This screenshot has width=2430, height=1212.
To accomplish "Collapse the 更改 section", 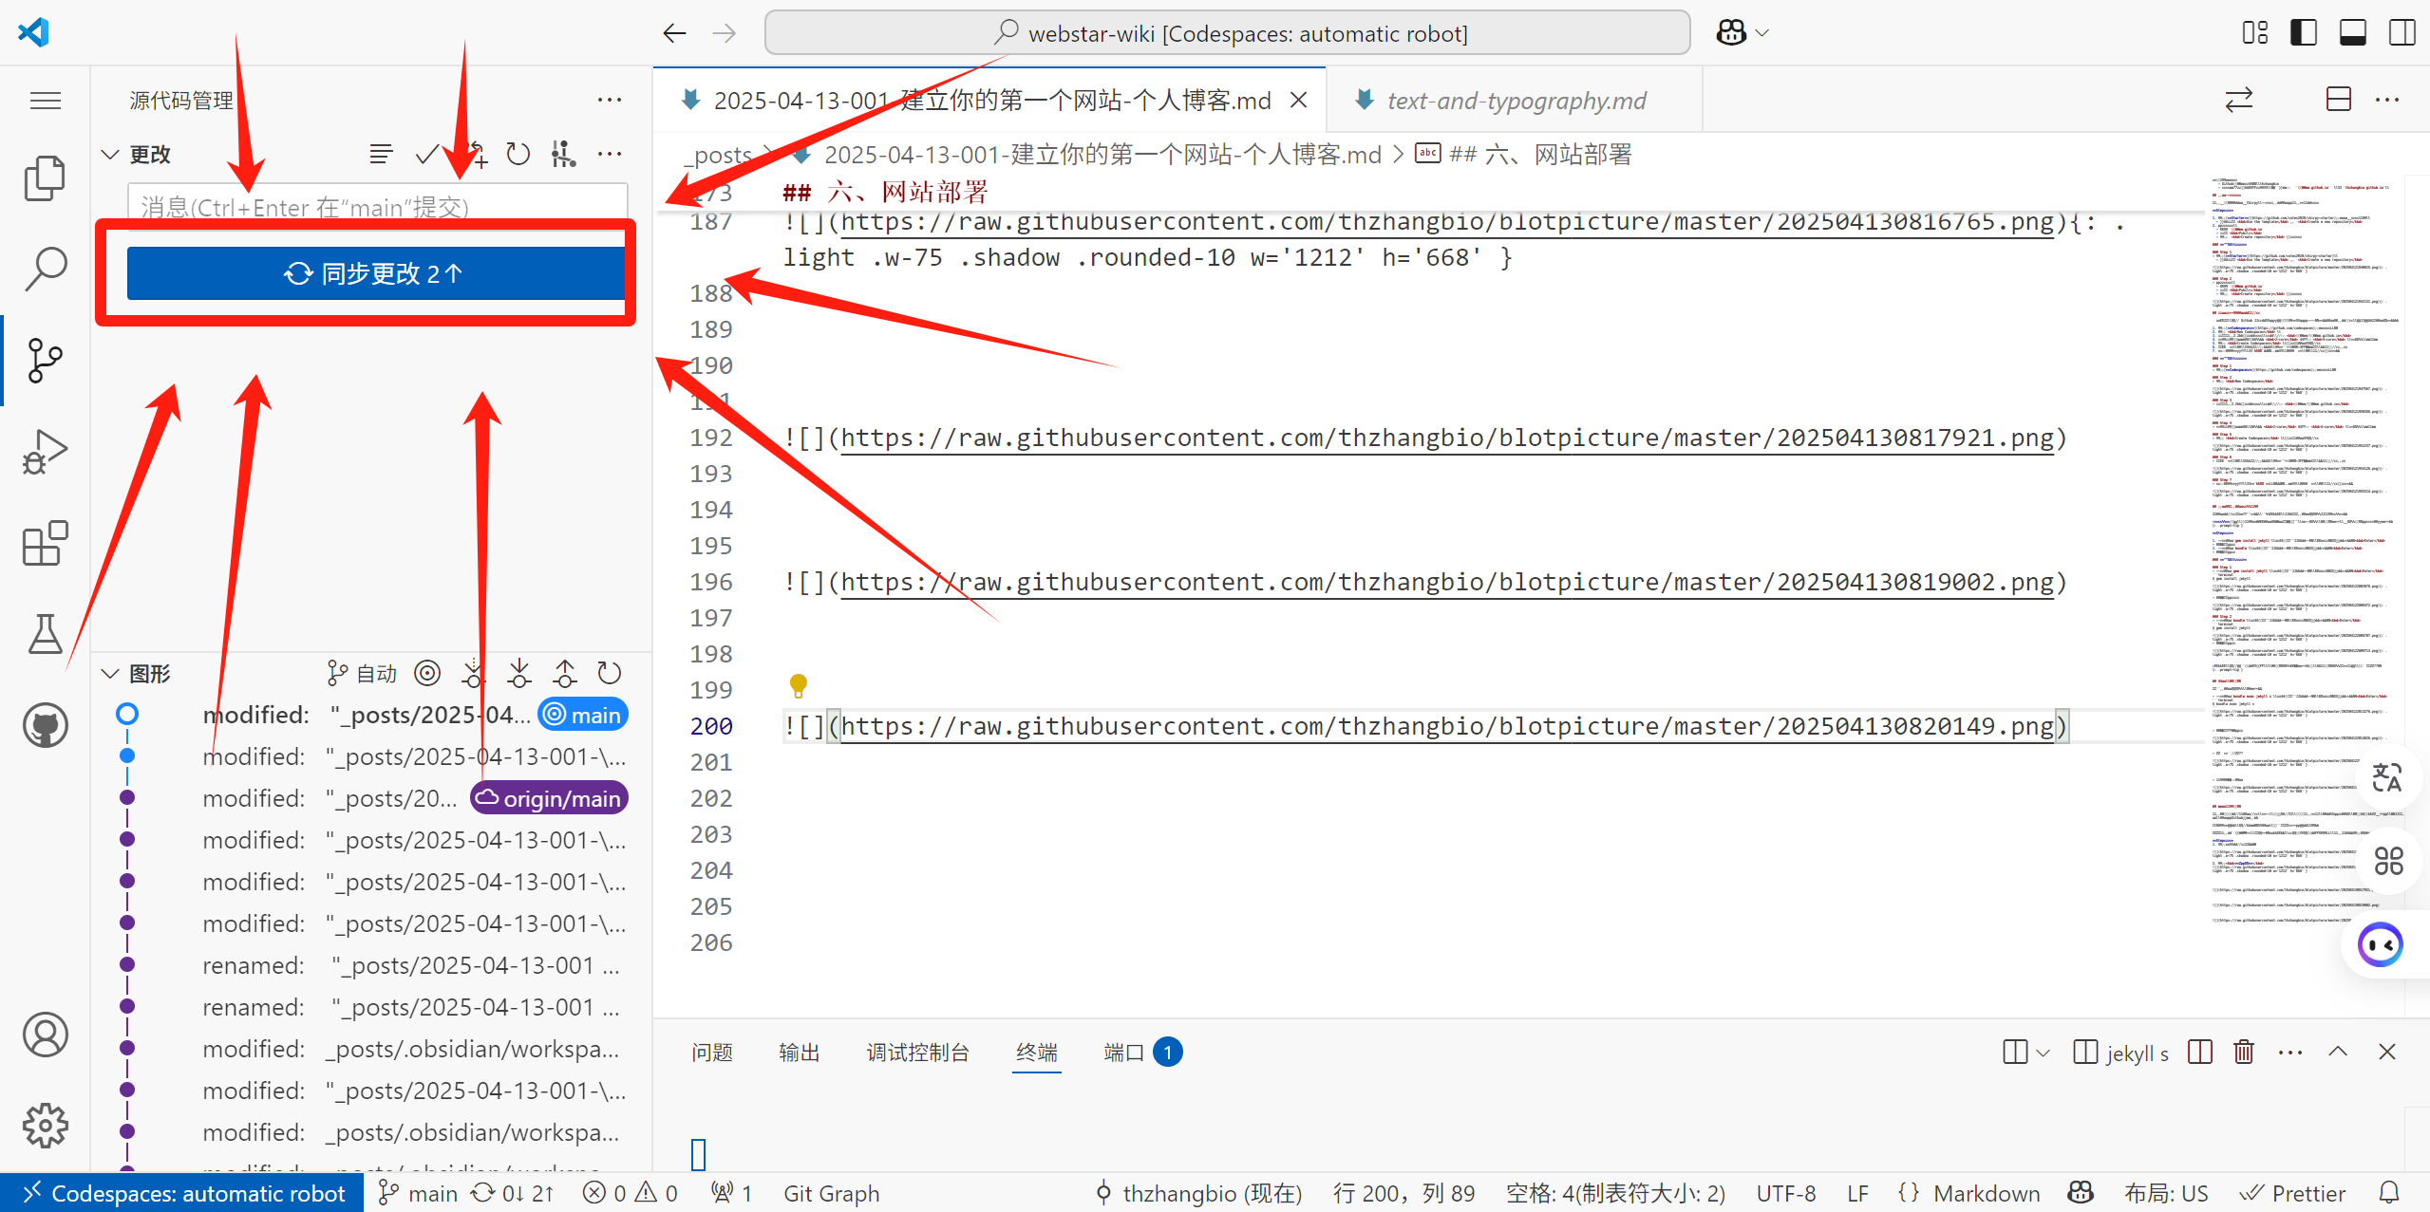I will pos(110,154).
